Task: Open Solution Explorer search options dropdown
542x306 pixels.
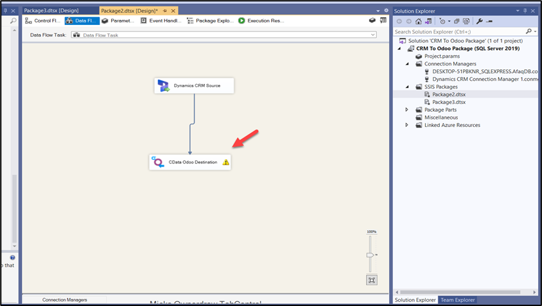Action: (535, 31)
